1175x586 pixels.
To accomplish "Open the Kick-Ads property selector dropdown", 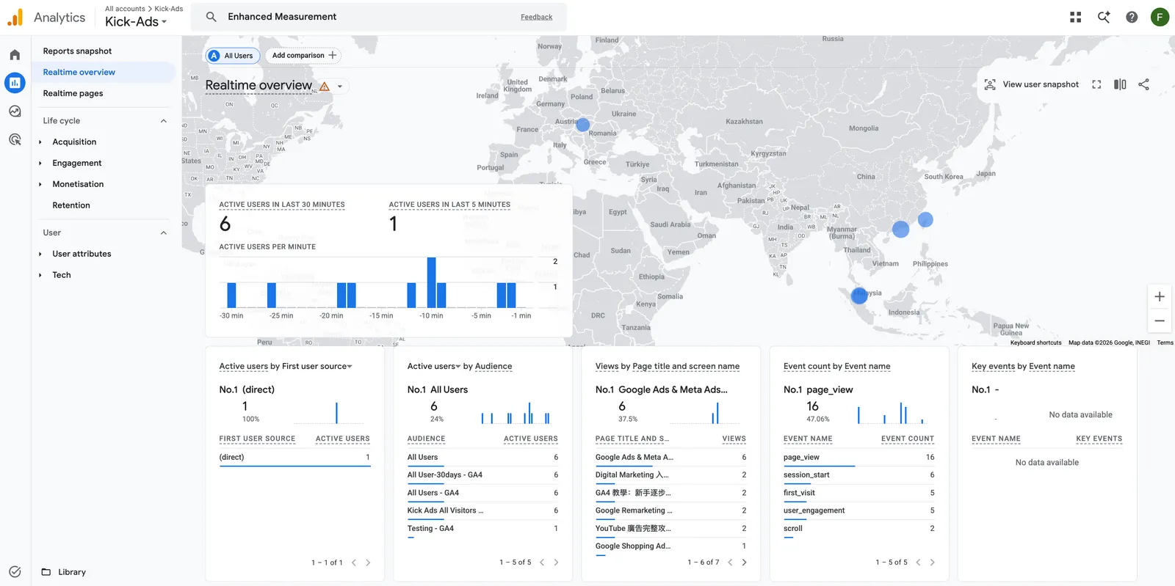I will 136,22.
